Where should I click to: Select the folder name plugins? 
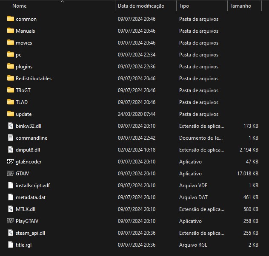click(x=24, y=67)
